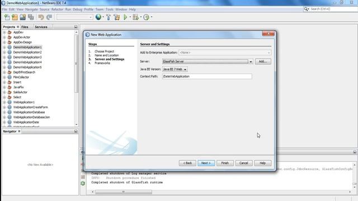Image resolution: width=358 pixels, height=201 pixels.
Task: Click the search magnifier icon
Action: pyautogui.click(x=306, y=9)
